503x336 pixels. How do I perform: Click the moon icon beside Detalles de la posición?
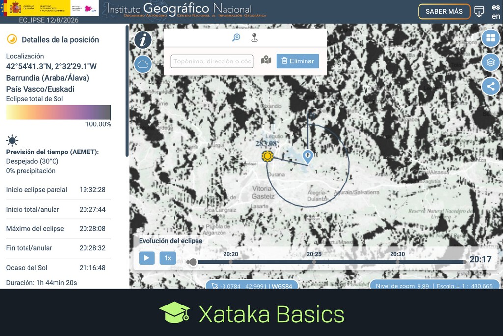tap(12, 39)
